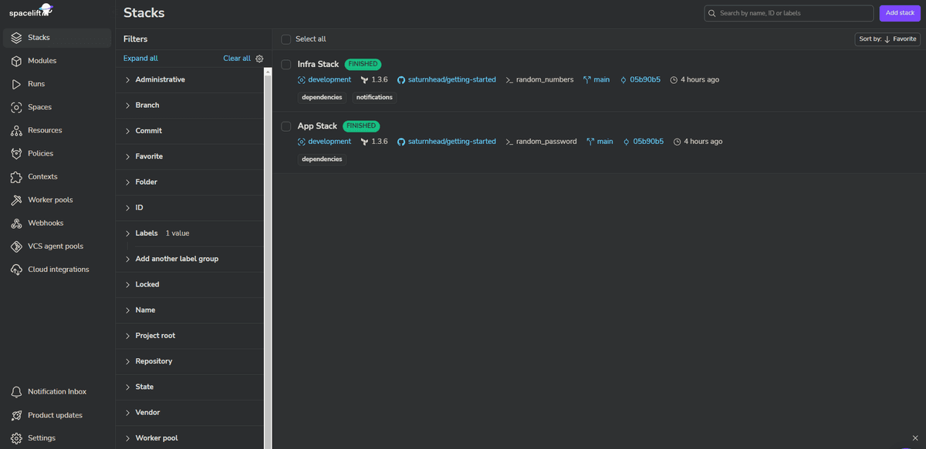The image size is (926, 449).
Task: Open the Runs section from the sidebar
Action: [x=16, y=83]
